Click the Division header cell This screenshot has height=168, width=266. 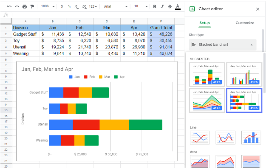[x=25, y=28]
